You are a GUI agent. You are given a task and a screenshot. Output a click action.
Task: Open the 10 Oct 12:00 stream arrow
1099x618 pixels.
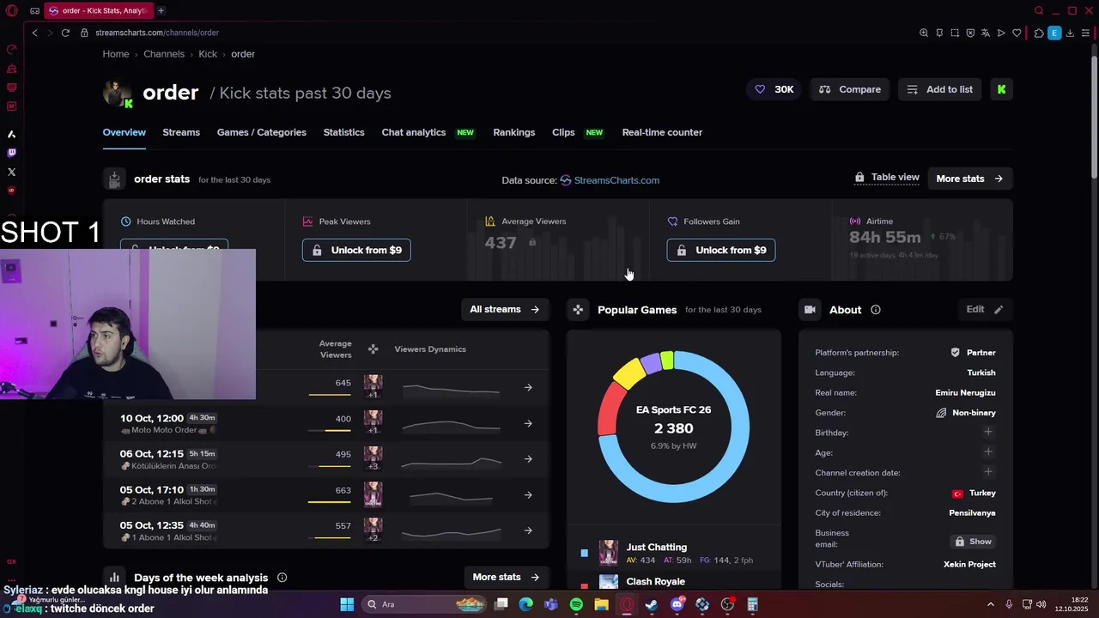coord(528,424)
